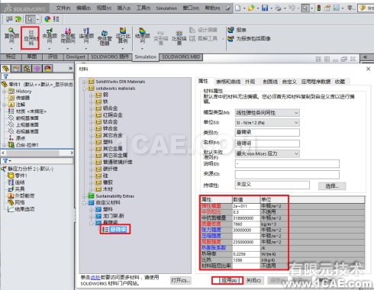The width and height of the screenshot is (374, 290).
Task: Open the default failure criterion dropdown (von Mises)
Action: click(267, 153)
